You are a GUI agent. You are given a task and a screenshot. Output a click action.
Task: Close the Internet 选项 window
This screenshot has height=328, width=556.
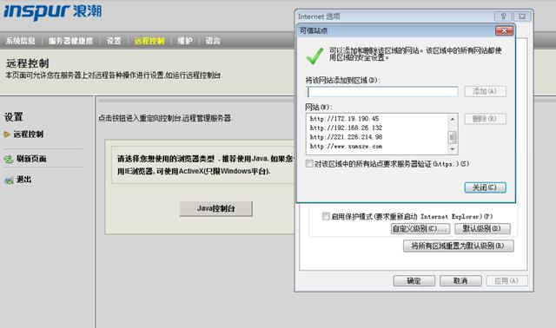click(522, 16)
